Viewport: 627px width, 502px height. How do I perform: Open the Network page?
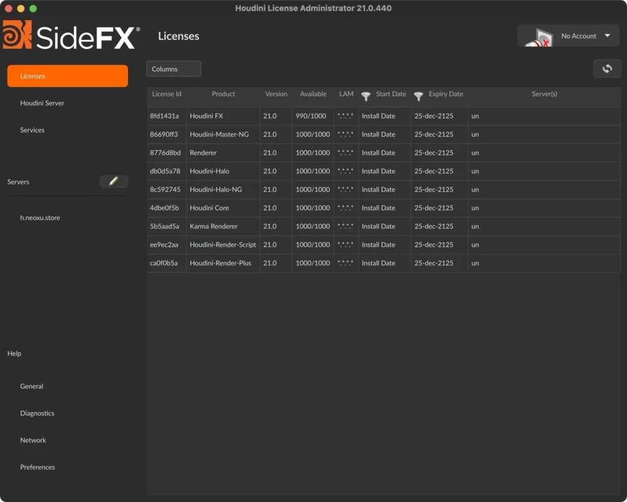click(33, 440)
